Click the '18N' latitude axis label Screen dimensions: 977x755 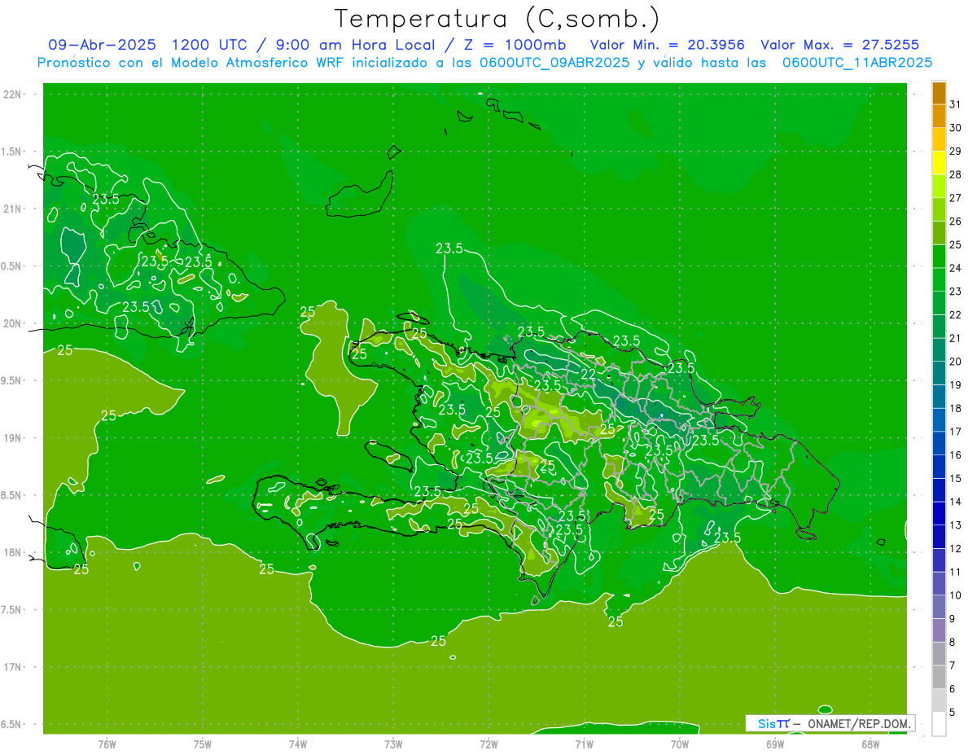pos(12,552)
